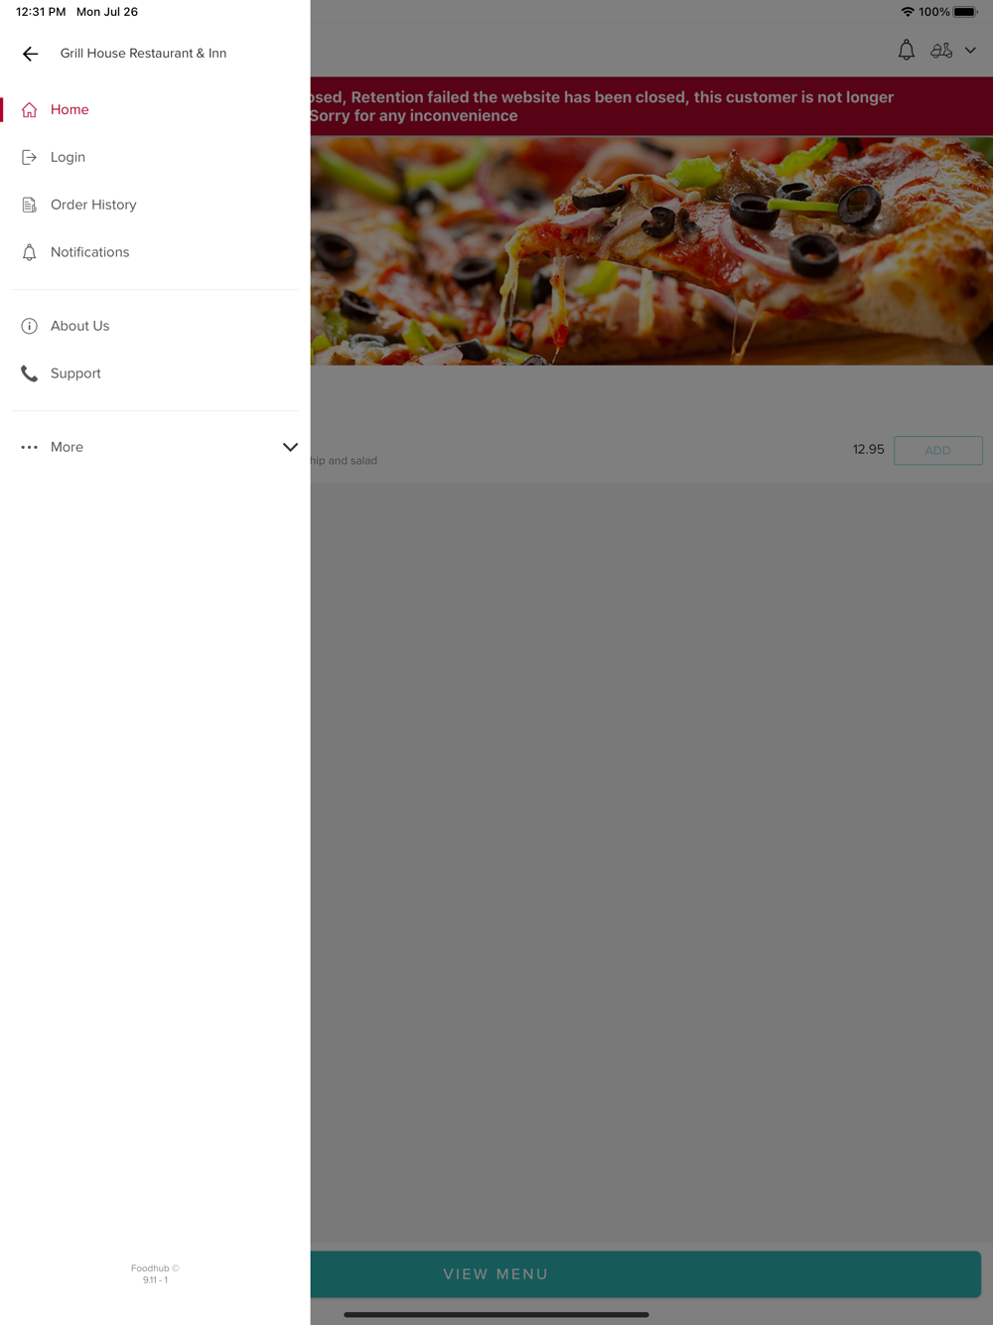The height and width of the screenshot is (1325, 993).
Task: Click the Home house icon
Action: (x=30, y=109)
